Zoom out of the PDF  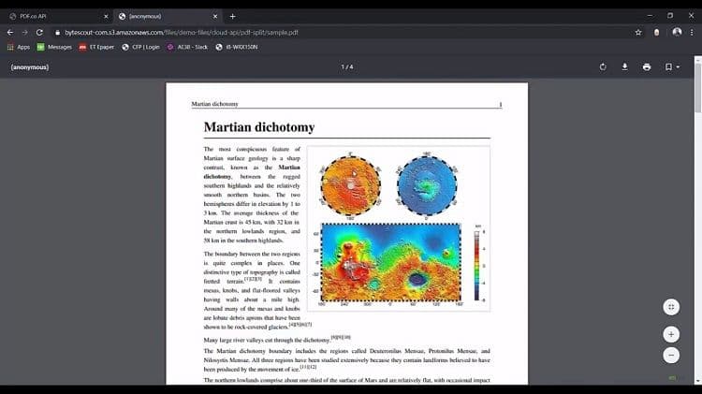671,355
